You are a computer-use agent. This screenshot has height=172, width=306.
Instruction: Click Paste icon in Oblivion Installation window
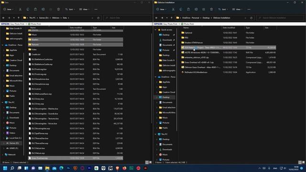[188, 10]
